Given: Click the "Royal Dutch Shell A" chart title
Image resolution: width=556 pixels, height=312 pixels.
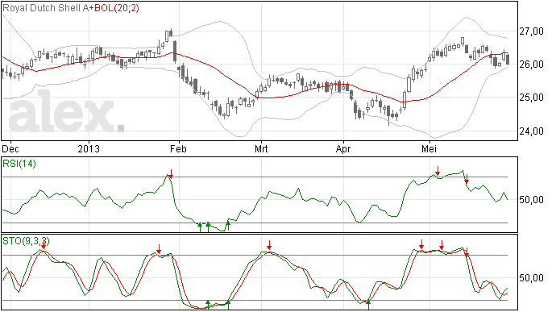Looking at the screenshot, I should click(x=45, y=8).
